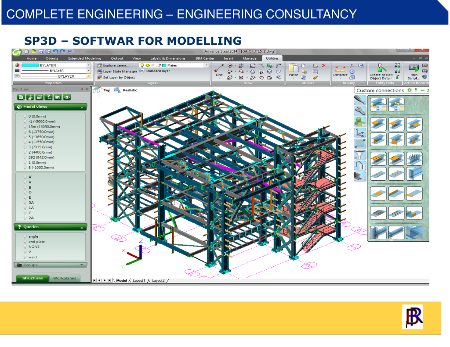Viewport: 450px width, 347px height.
Task: Click the second connection thumbnail in top row
Action: point(396,104)
